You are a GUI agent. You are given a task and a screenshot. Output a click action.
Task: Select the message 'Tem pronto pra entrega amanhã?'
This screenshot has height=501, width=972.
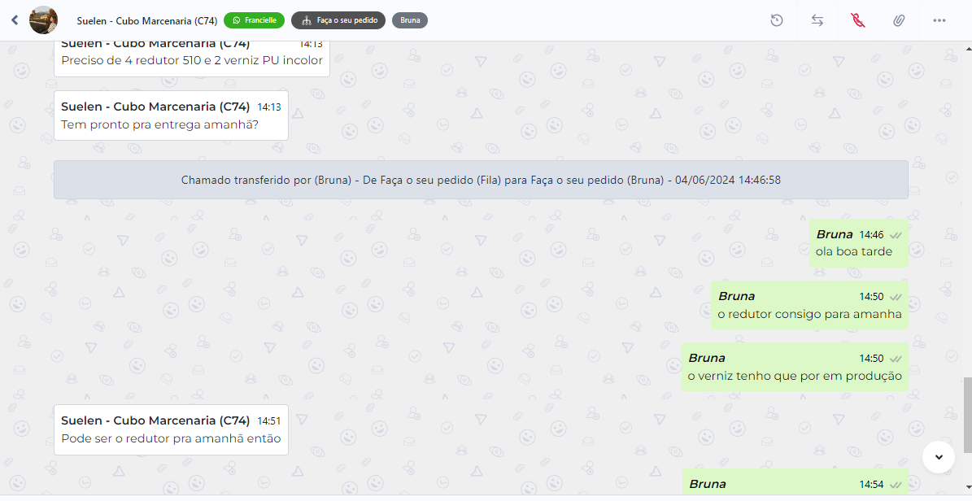pos(171,115)
